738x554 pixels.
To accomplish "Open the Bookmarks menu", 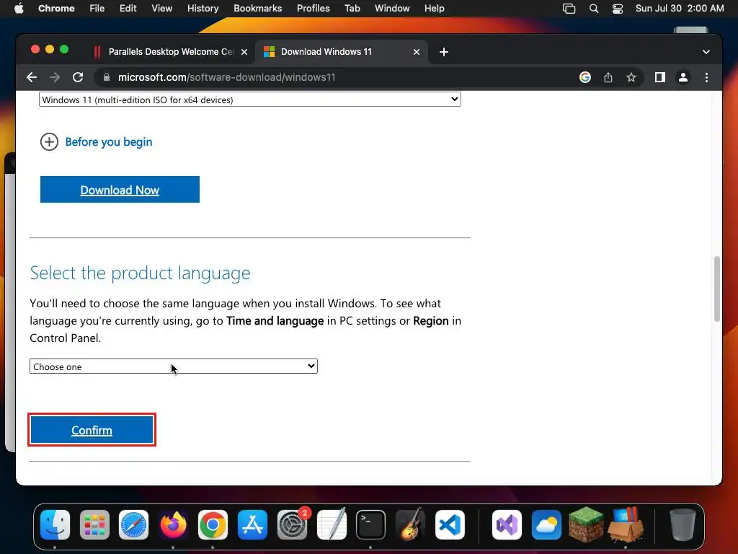I will [258, 9].
